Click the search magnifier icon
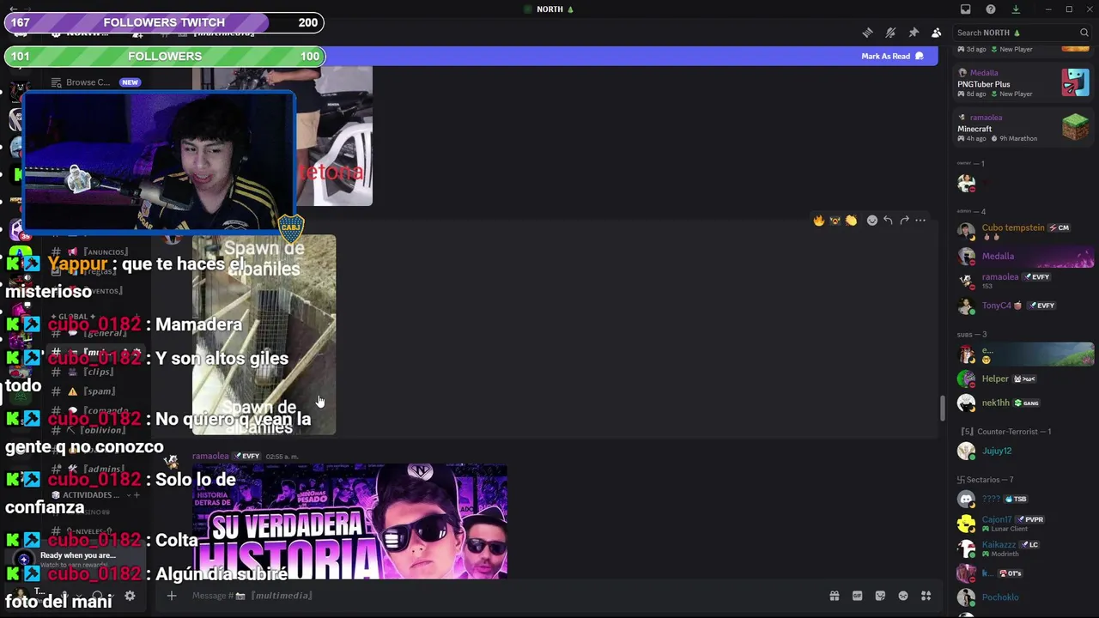This screenshot has height=618, width=1099. pyautogui.click(x=1084, y=33)
